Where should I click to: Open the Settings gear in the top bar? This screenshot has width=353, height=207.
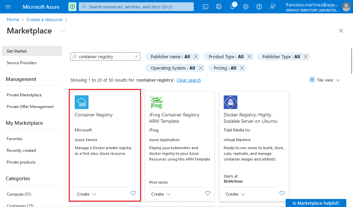(246, 7)
